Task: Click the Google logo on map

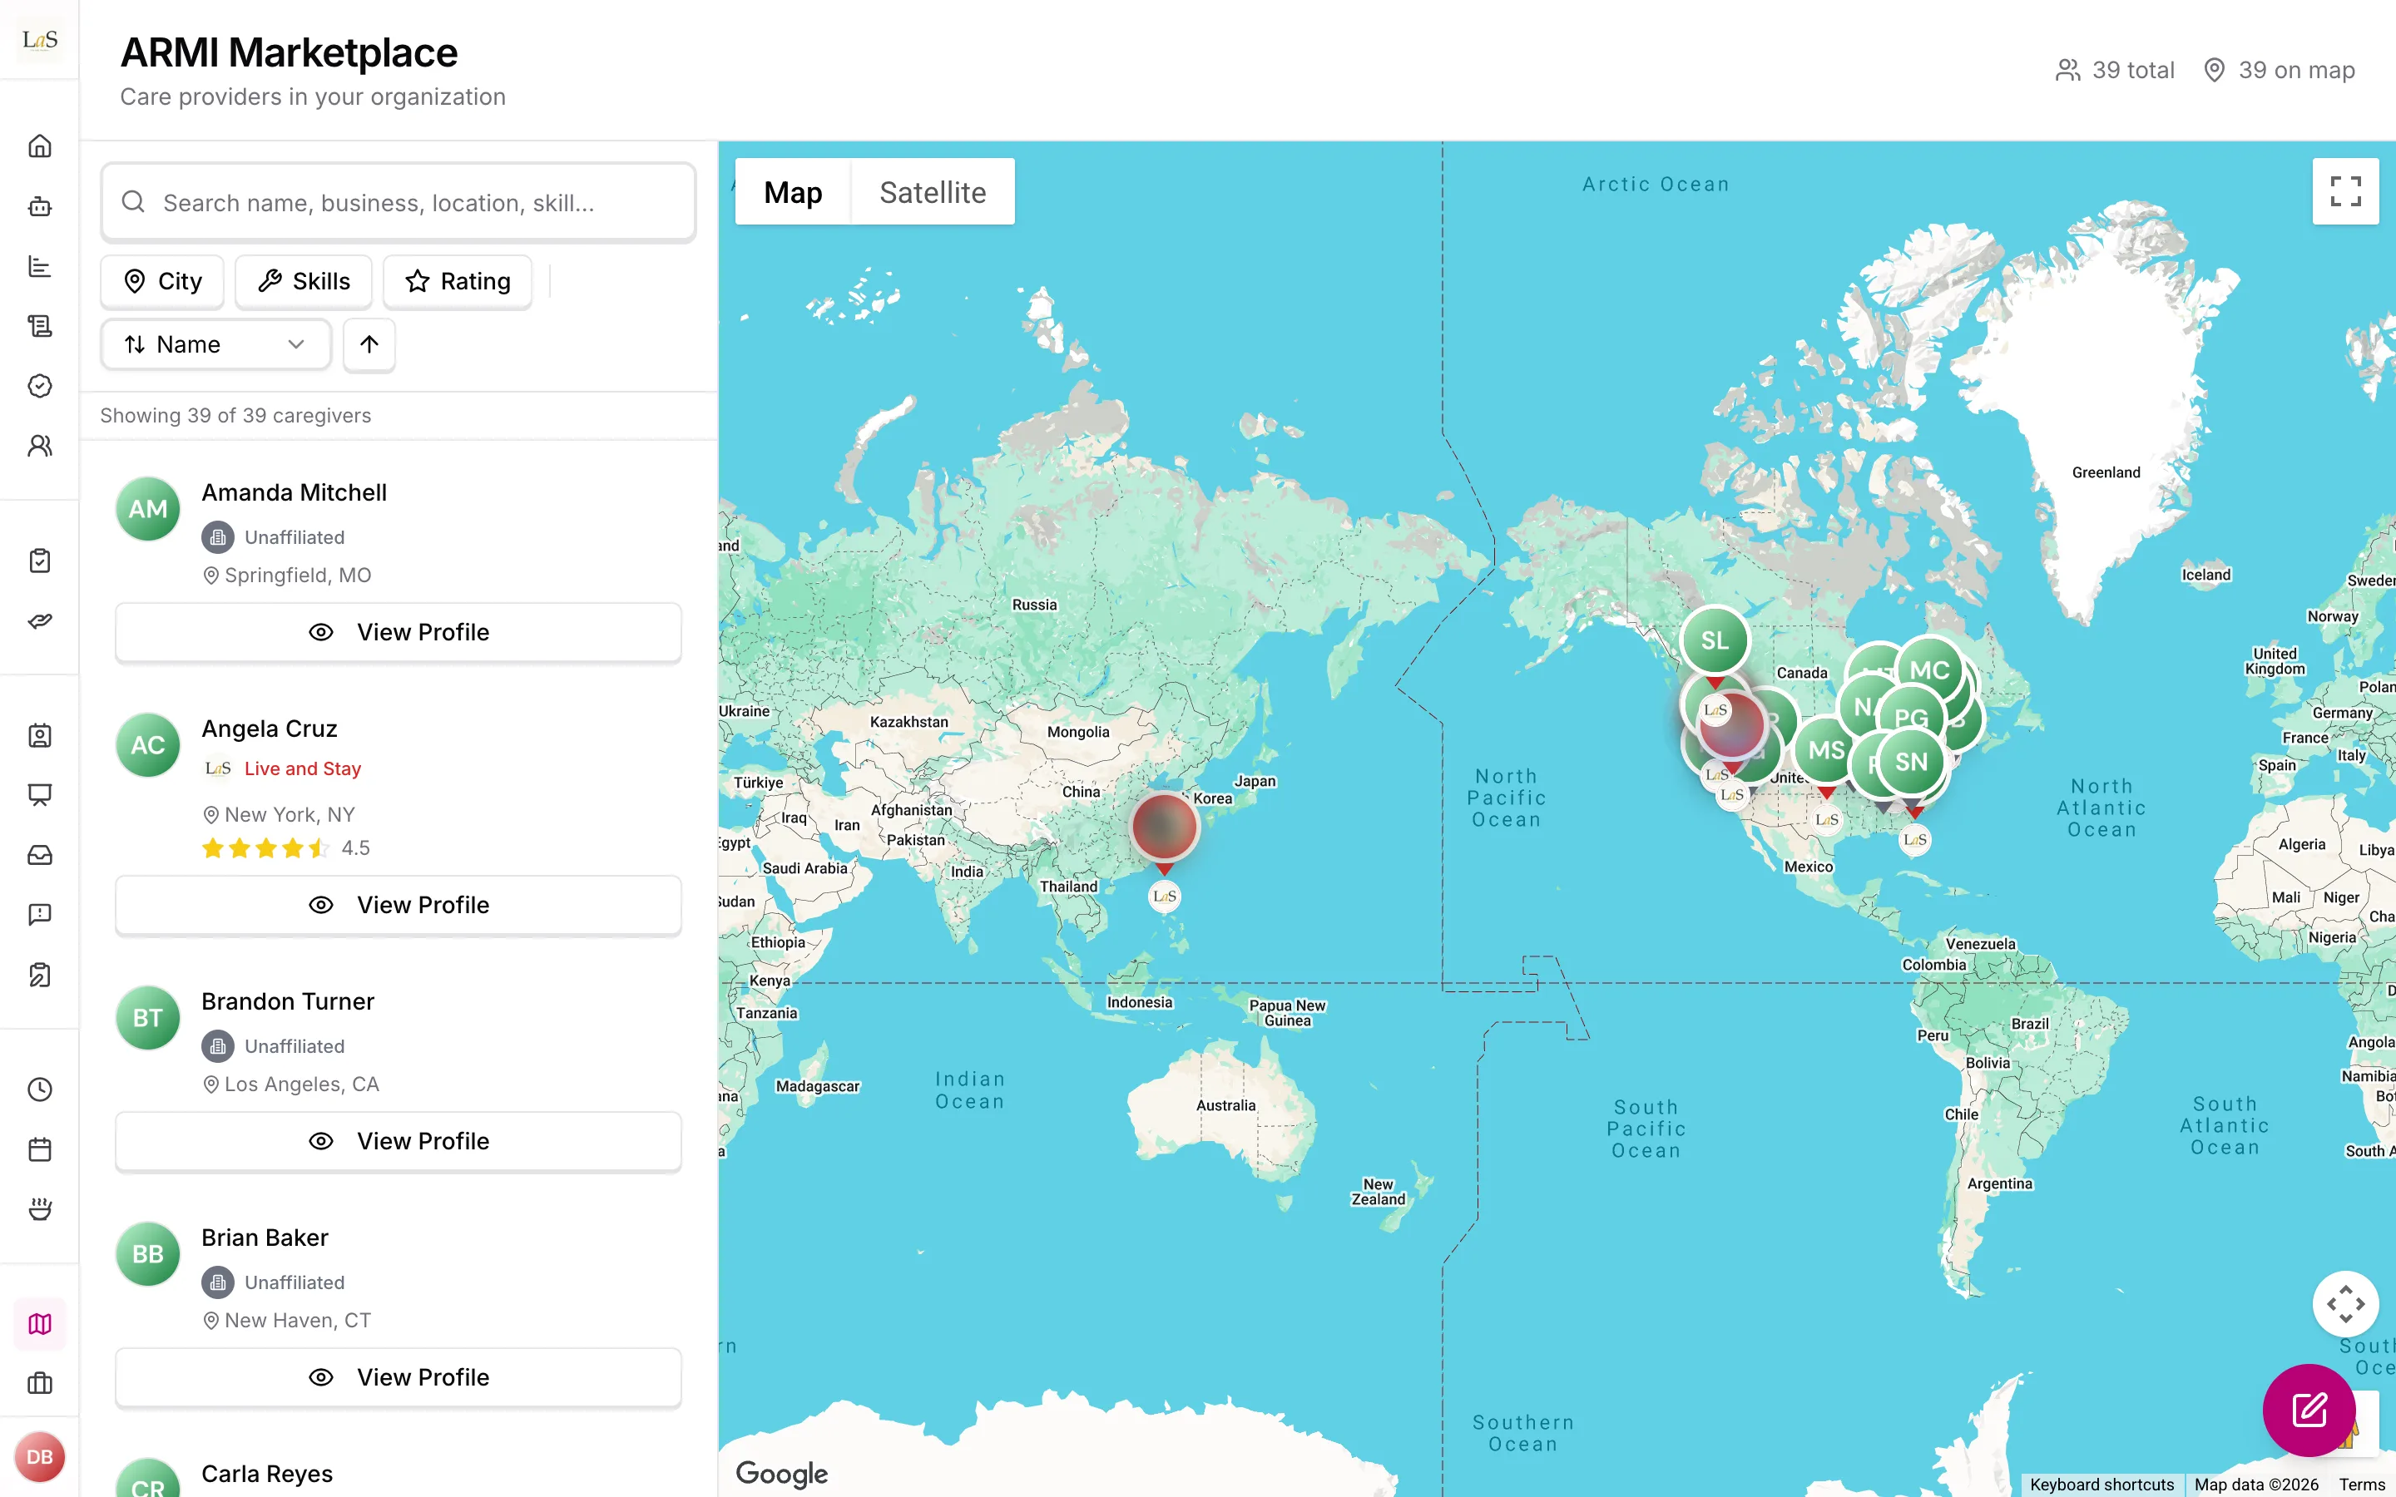Action: pyautogui.click(x=781, y=1473)
